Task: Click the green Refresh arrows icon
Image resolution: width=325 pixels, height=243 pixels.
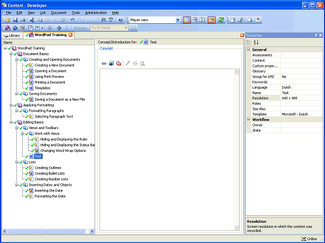Action: (221, 20)
